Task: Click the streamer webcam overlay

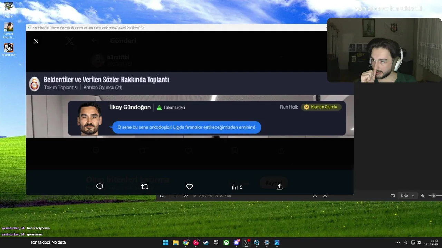Action: click(x=384, y=50)
